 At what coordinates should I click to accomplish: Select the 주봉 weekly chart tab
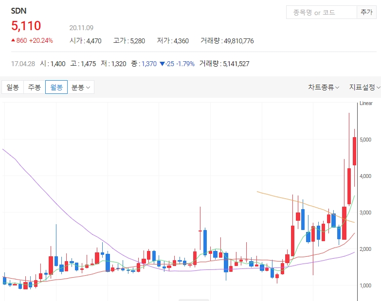pyautogui.click(x=35, y=87)
